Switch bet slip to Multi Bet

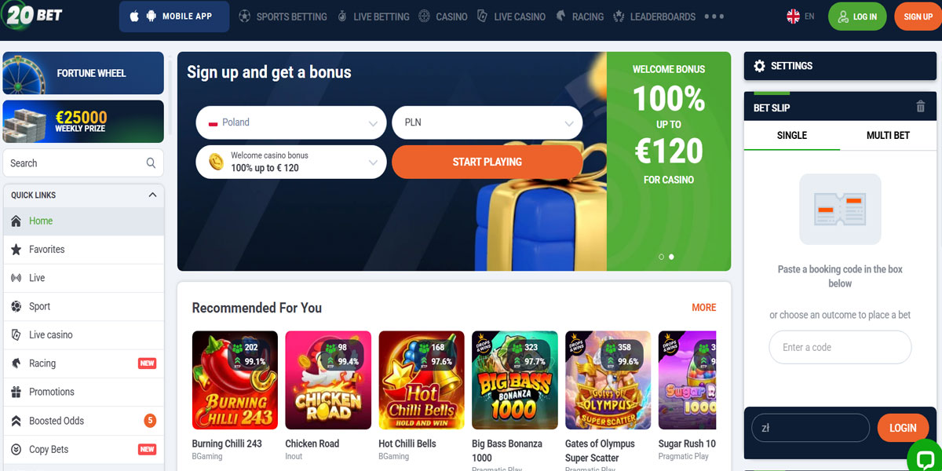coord(888,135)
